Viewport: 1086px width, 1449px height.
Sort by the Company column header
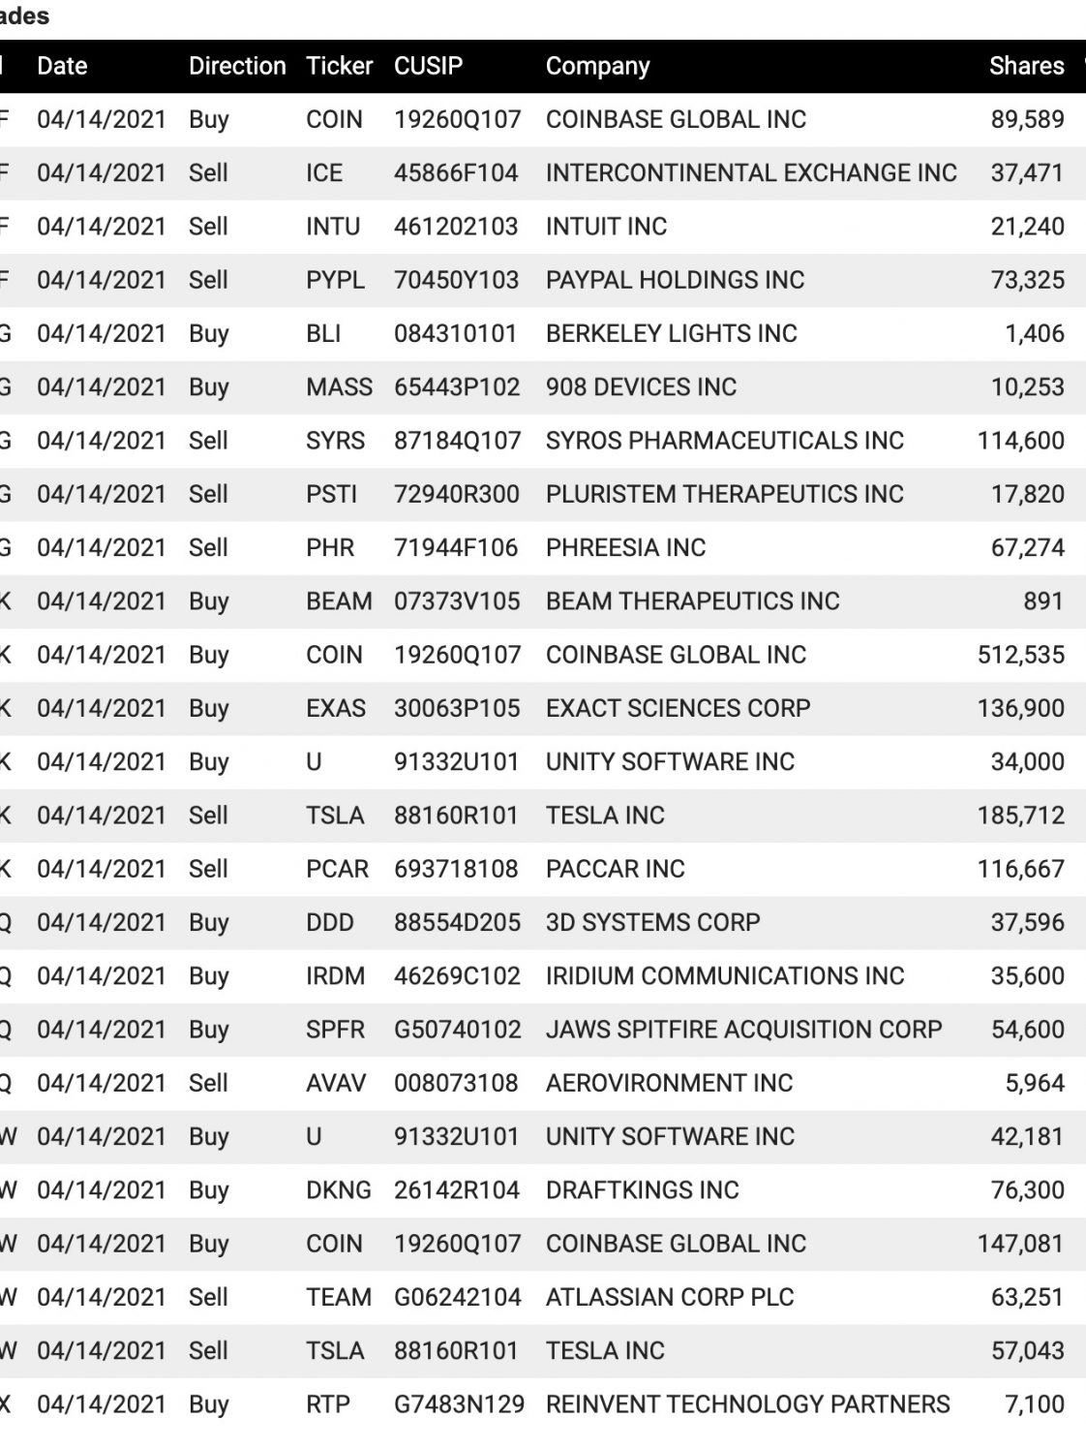click(x=597, y=66)
